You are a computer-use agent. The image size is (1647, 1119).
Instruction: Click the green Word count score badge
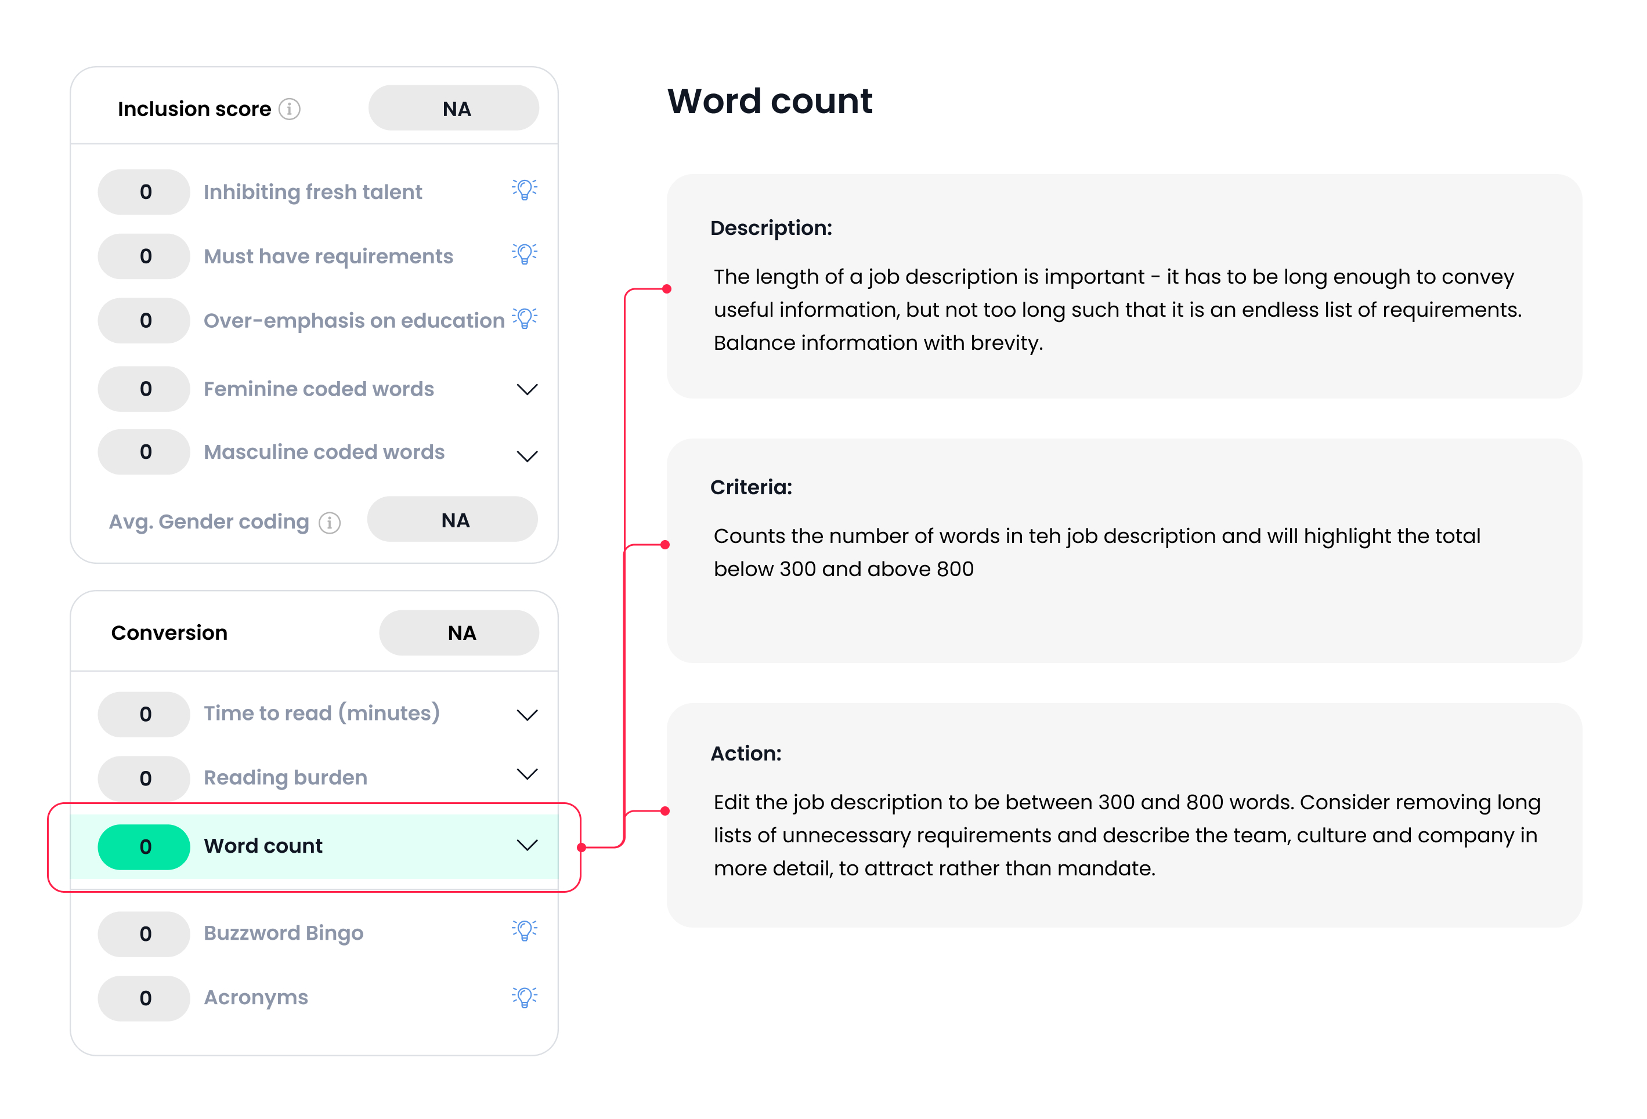pos(144,847)
